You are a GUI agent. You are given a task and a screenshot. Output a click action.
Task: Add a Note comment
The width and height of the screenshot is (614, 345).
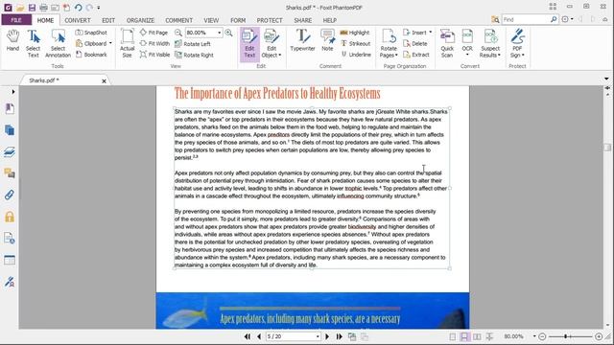click(327, 40)
